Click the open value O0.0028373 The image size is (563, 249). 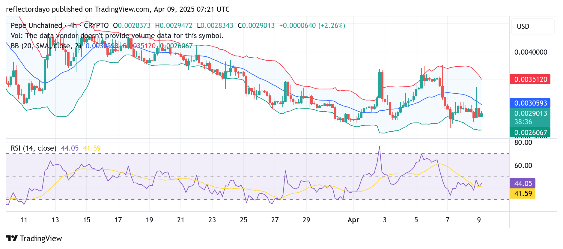coord(132,25)
